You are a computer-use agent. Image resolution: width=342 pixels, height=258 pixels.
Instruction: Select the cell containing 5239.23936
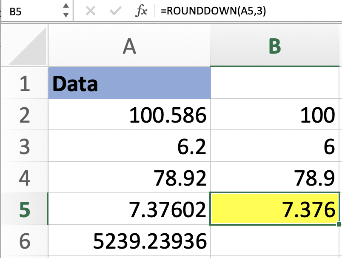tap(129, 241)
